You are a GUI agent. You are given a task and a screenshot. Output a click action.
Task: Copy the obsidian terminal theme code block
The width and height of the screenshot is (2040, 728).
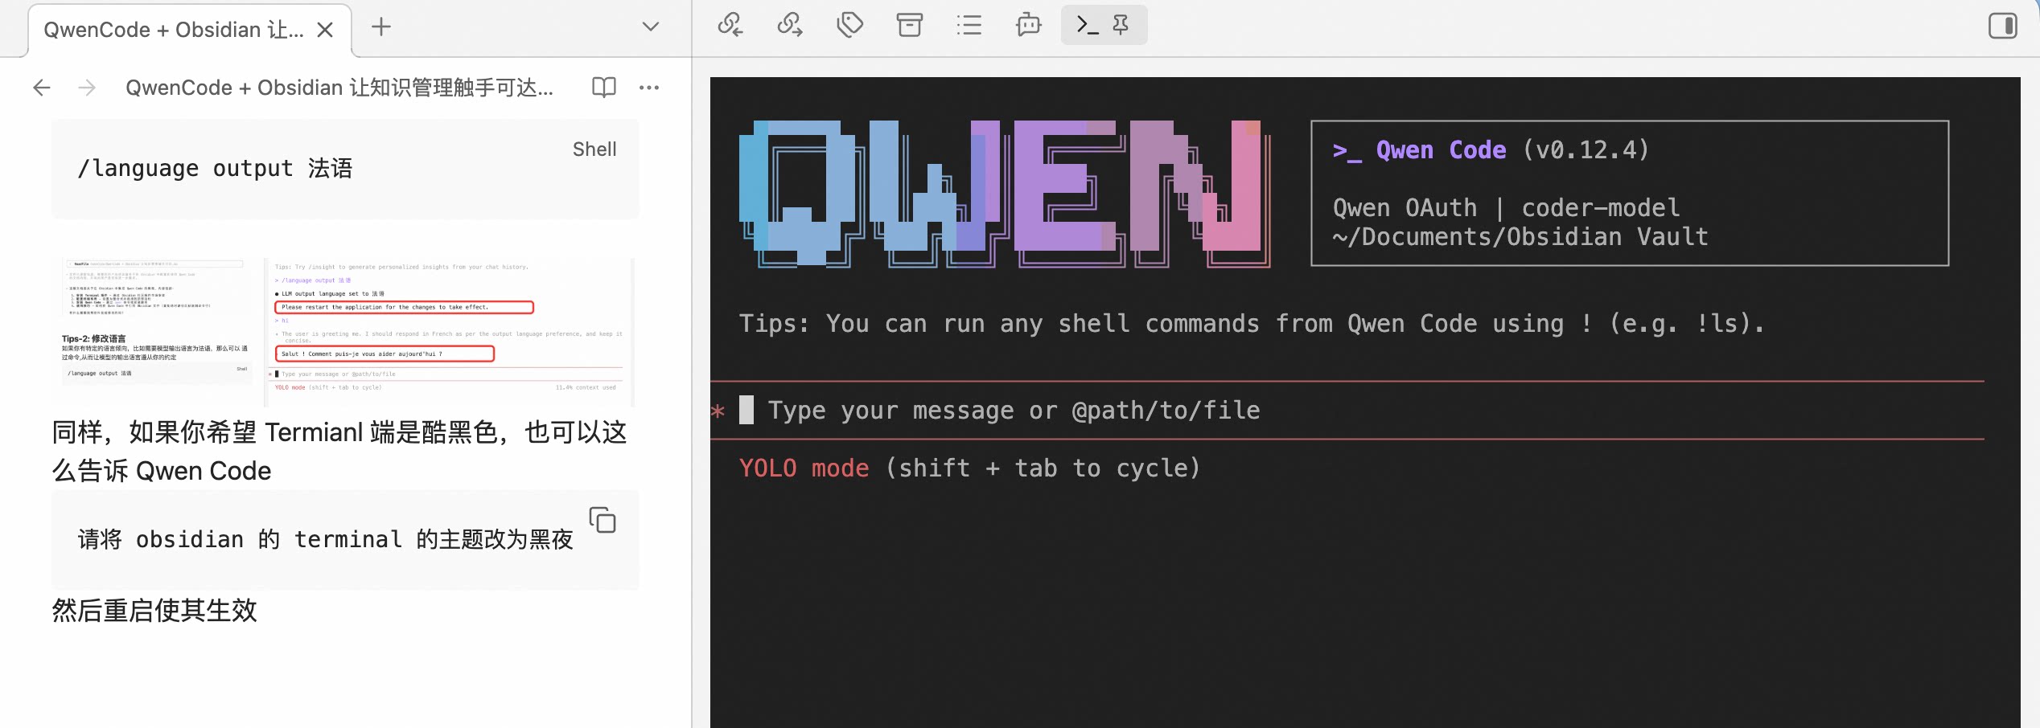point(603,520)
